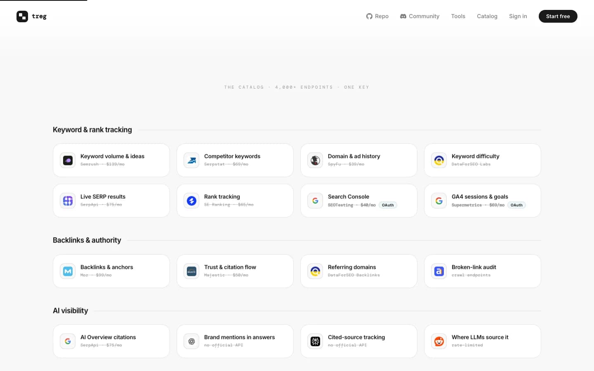Open the Backlinks & anchors title
This screenshot has width=594, height=371.
107,267
